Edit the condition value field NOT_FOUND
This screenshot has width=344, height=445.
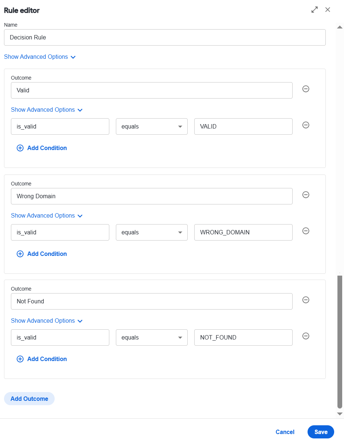pos(243,337)
